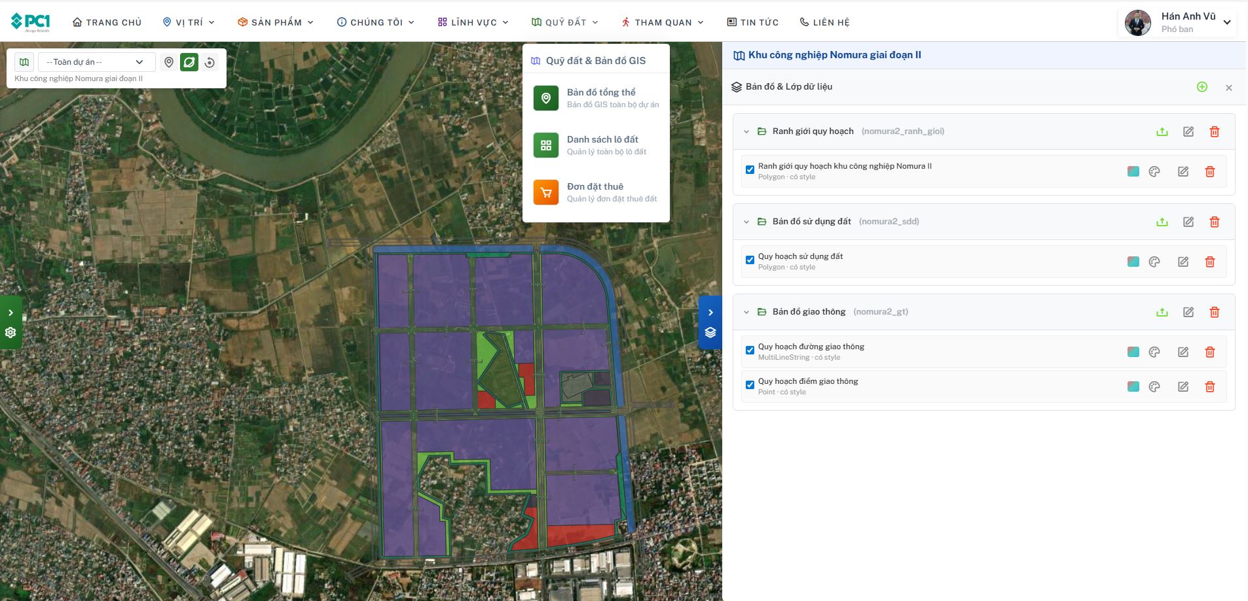
Task: Upload data to Ranh giới quy hoạch group
Action: point(1162,131)
